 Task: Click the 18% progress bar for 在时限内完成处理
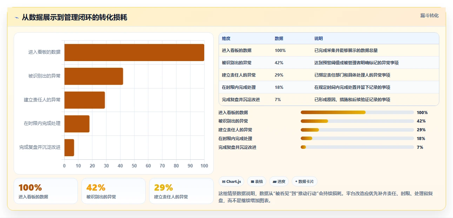pos(357,139)
